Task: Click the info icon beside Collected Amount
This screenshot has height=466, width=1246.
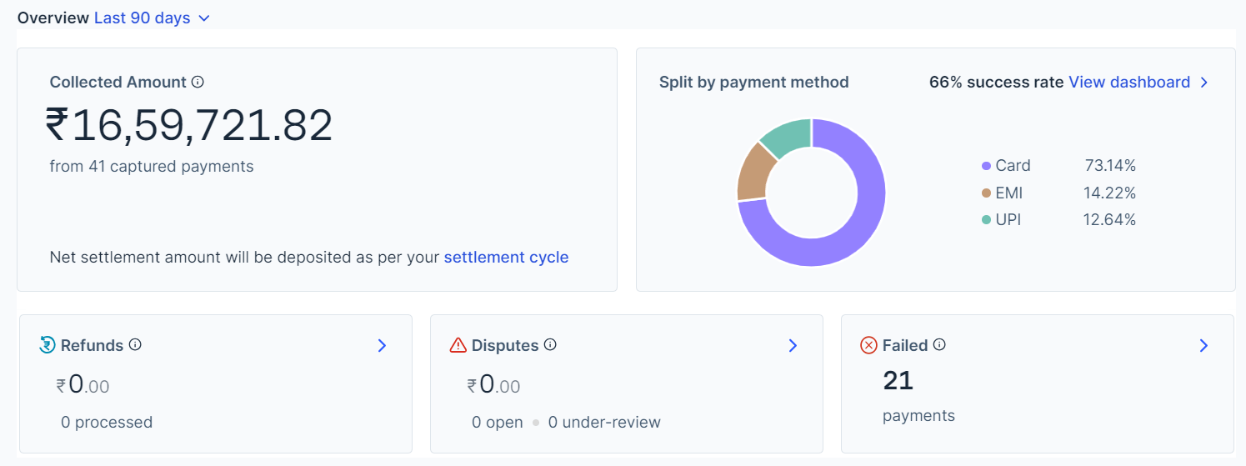Action: 198,82
